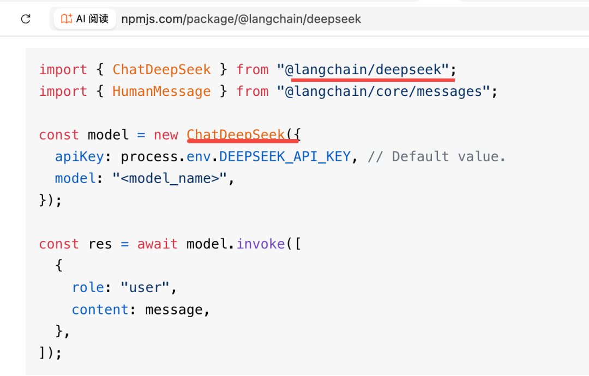Click the new keyword before ChatDeepSeek
This screenshot has width=589, height=376.
166,135
